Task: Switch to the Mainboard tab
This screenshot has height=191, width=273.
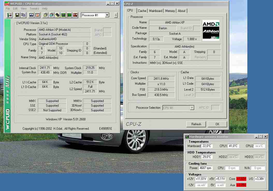Action: (x=156, y=11)
